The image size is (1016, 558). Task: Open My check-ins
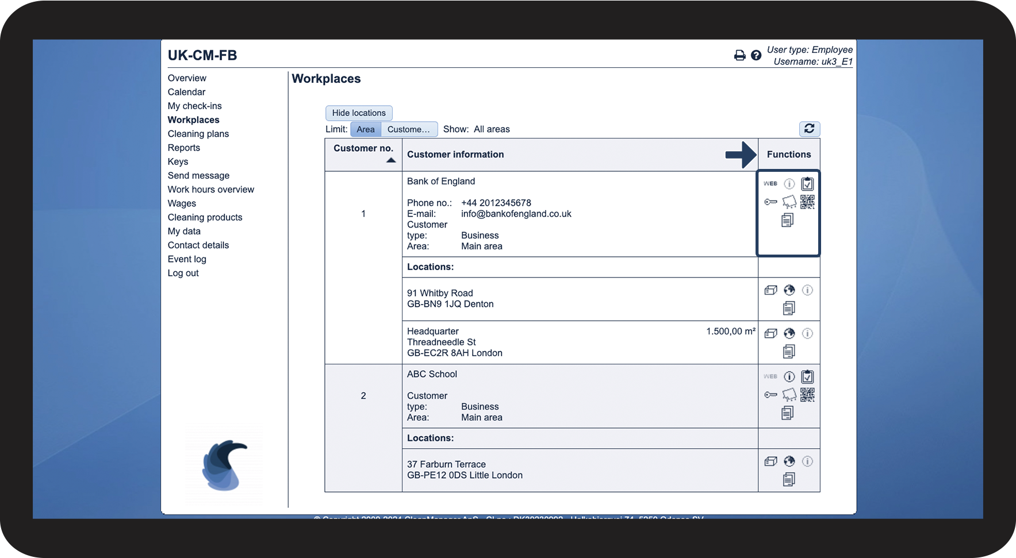tap(194, 106)
